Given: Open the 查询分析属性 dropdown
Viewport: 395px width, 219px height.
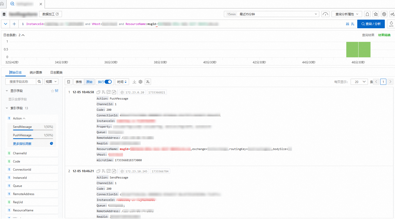Looking at the screenshot, I should 347,14.
